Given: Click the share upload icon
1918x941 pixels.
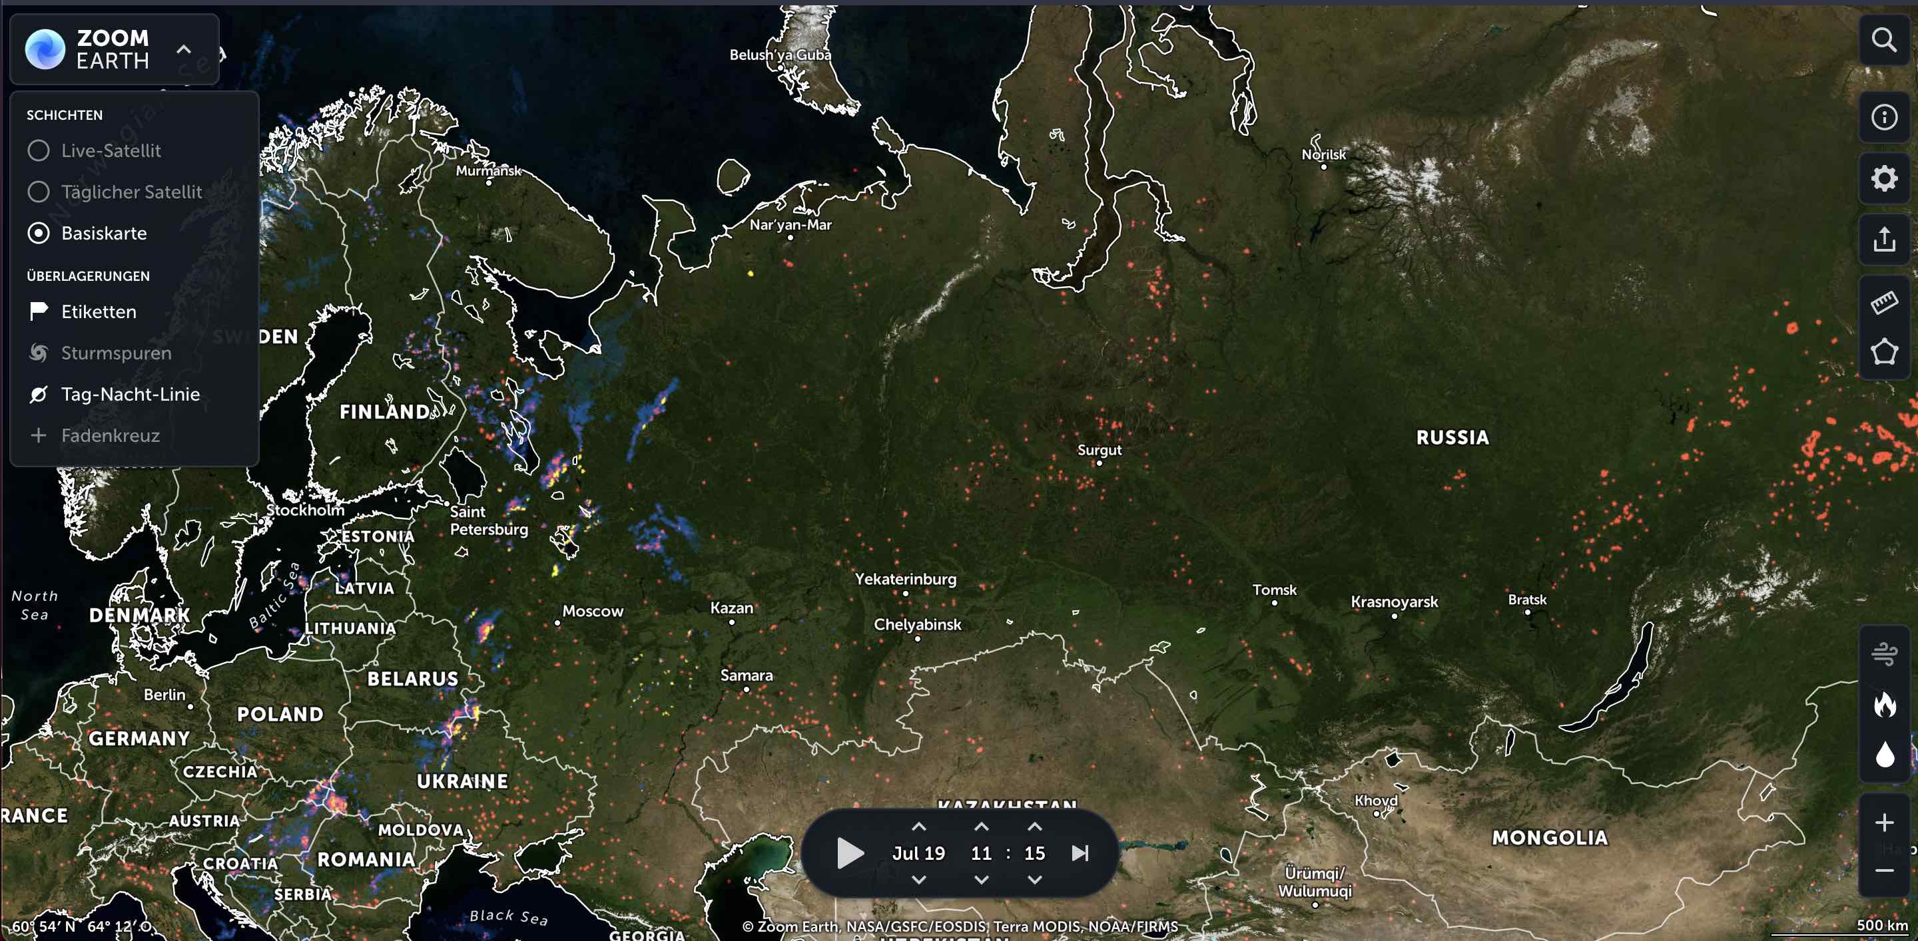Looking at the screenshot, I should pyautogui.click(x=1884, y=240).
